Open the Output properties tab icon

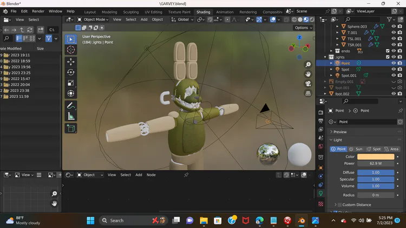click(x=321, y=120)
